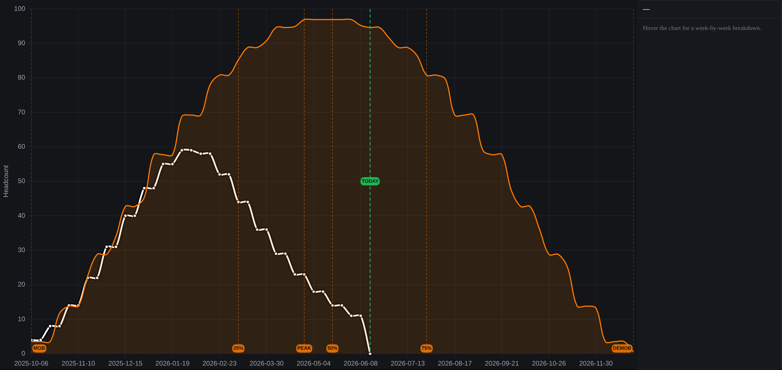Click y-axis value 50
Image resolution: width=782 pixels, height=370 pixels.
coord(22,181)
